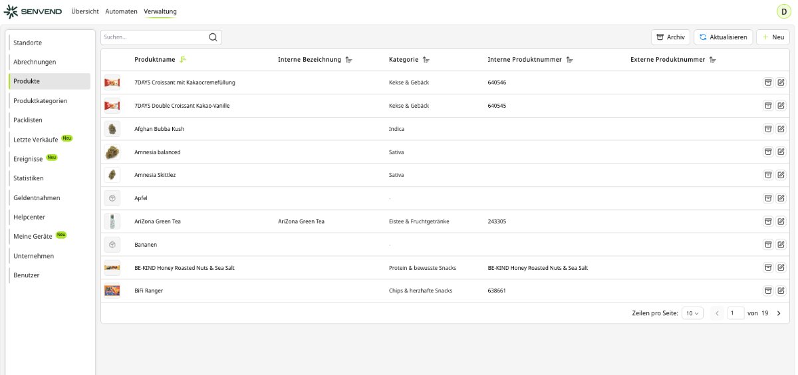Click the search magnifier icon

[x=213, y=37]
